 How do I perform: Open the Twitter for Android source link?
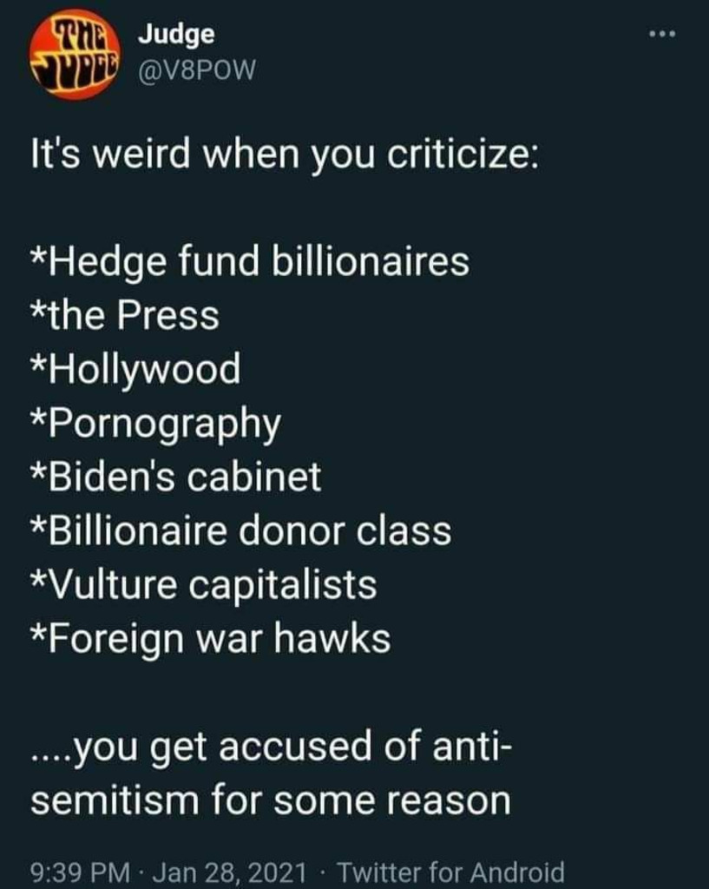pos(451,871)
